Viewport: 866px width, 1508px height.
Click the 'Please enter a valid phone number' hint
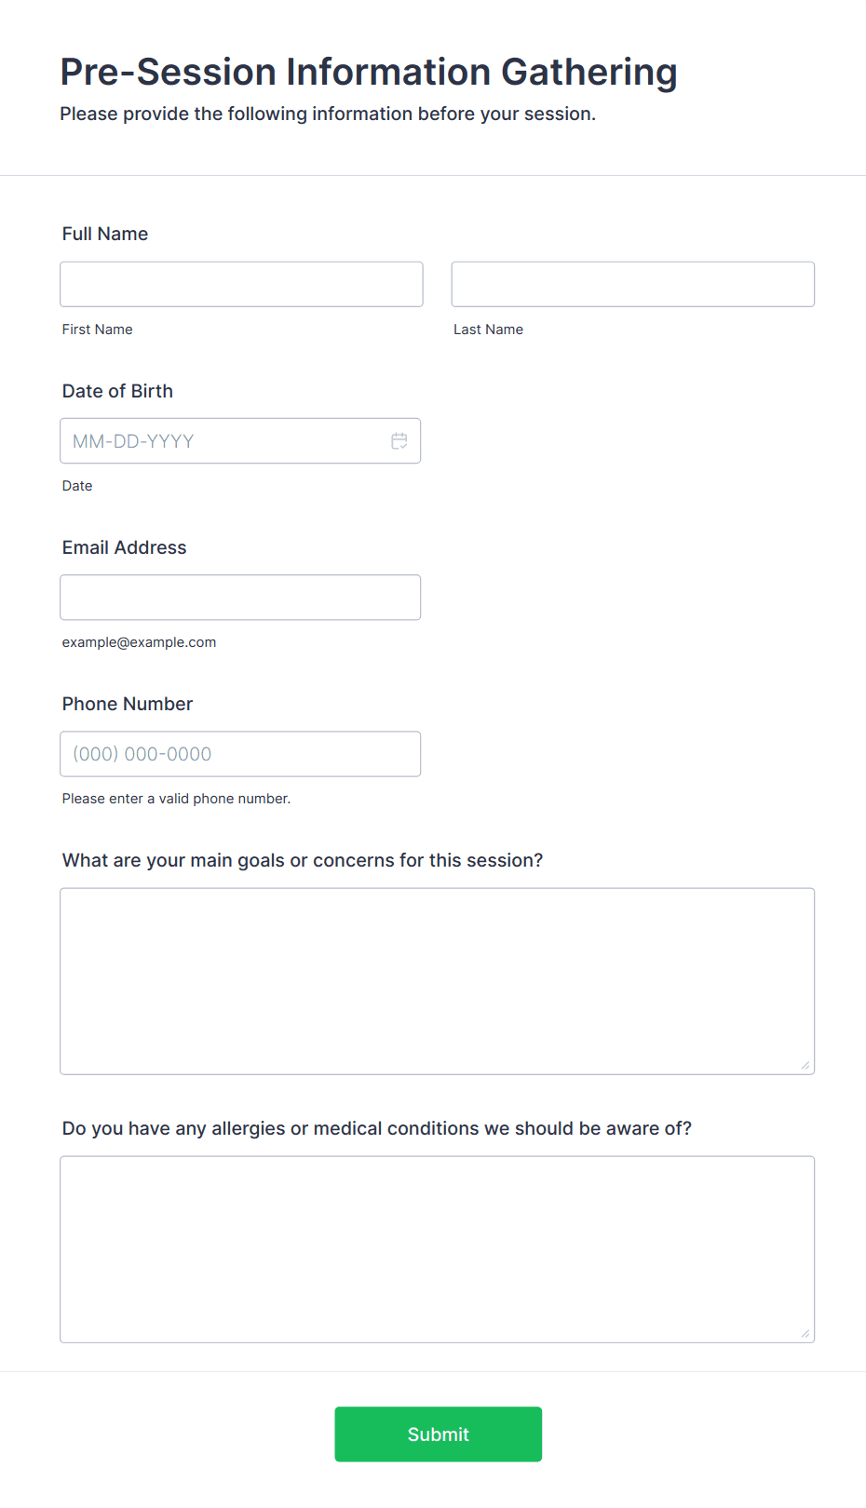(176, 799)
